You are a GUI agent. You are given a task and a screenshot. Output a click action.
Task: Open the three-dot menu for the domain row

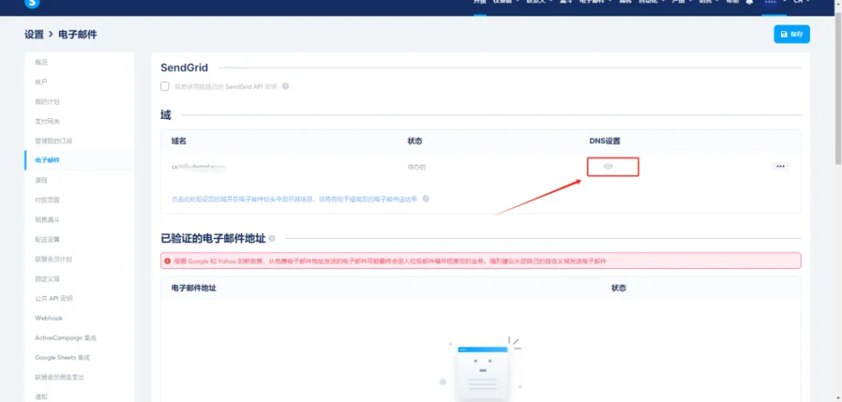pyautogui.click(x=780, y=167)
